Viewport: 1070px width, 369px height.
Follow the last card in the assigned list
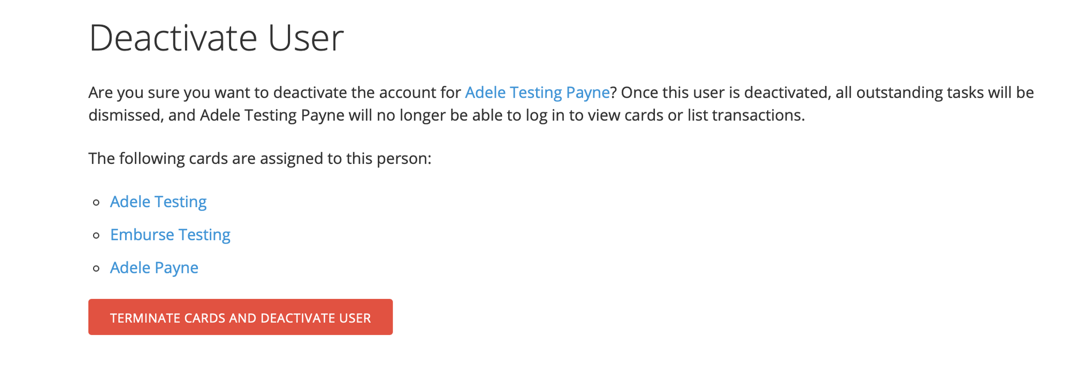point(154,268)
